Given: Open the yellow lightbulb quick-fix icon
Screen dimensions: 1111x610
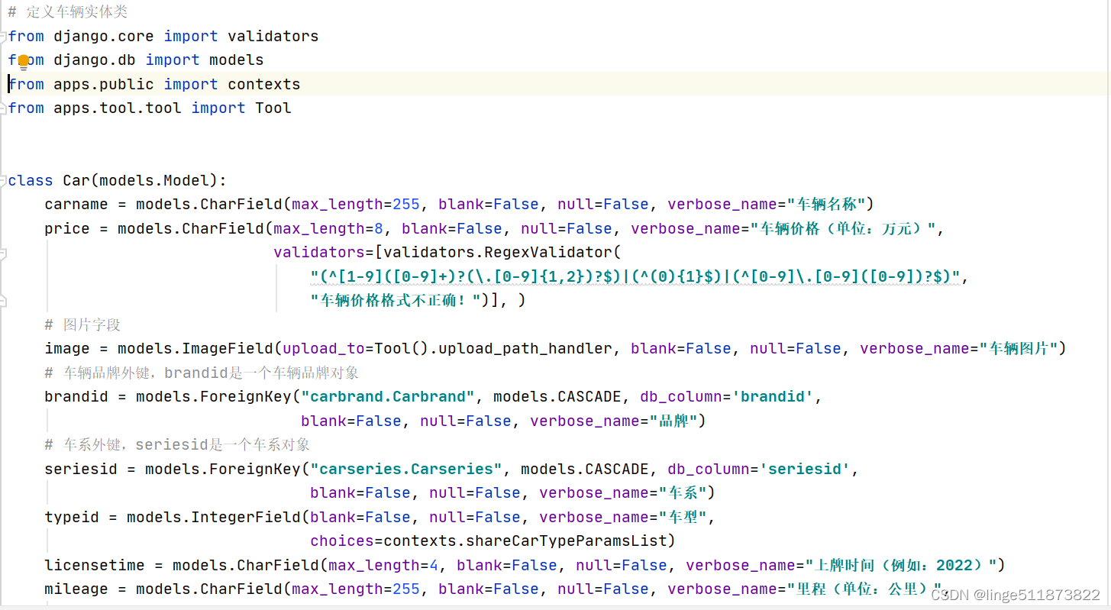Looking at the screenshot, I should (24, 61).
